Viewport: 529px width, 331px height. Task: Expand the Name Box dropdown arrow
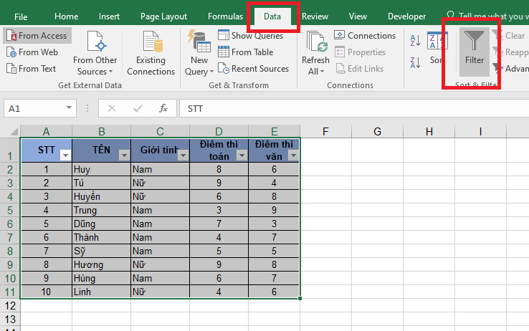coord(70,108)
